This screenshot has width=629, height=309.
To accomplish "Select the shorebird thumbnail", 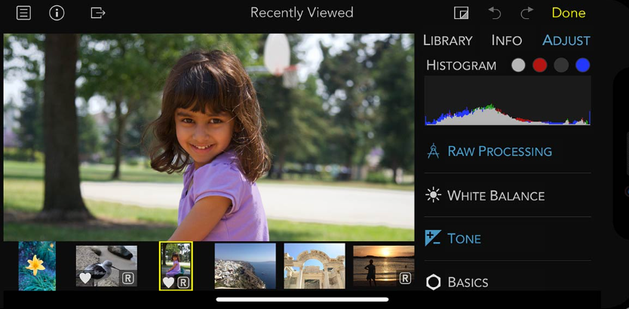I will pos(106,266).
